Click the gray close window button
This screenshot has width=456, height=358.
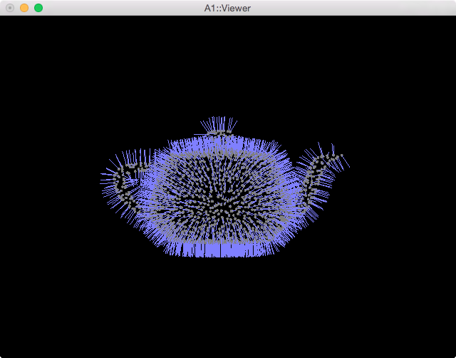click(9, 8)
